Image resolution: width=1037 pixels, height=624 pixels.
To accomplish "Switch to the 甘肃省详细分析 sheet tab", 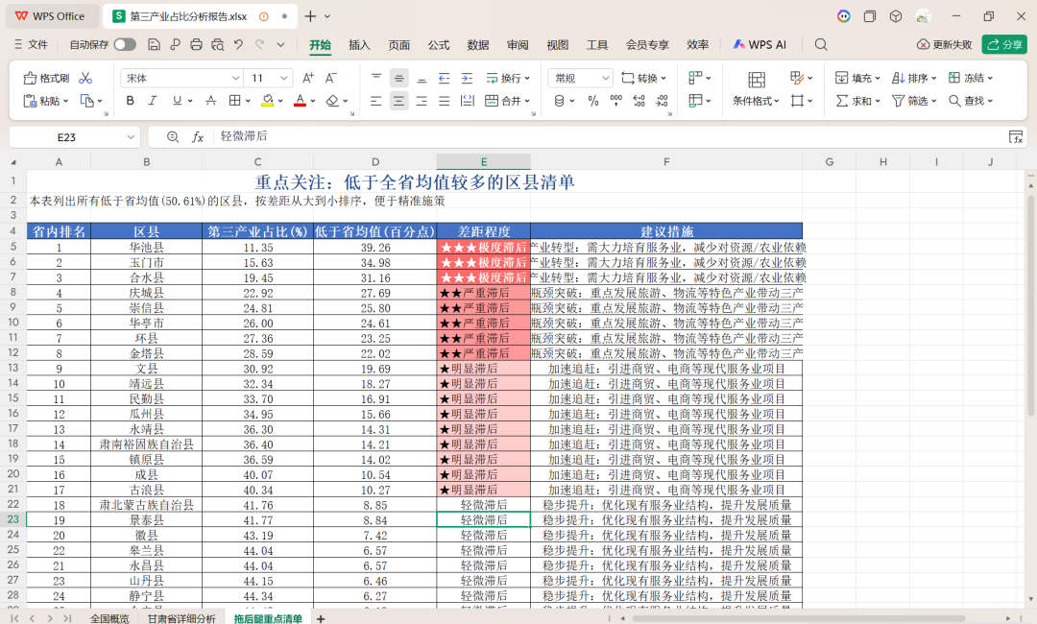I will tap(181, 618).
